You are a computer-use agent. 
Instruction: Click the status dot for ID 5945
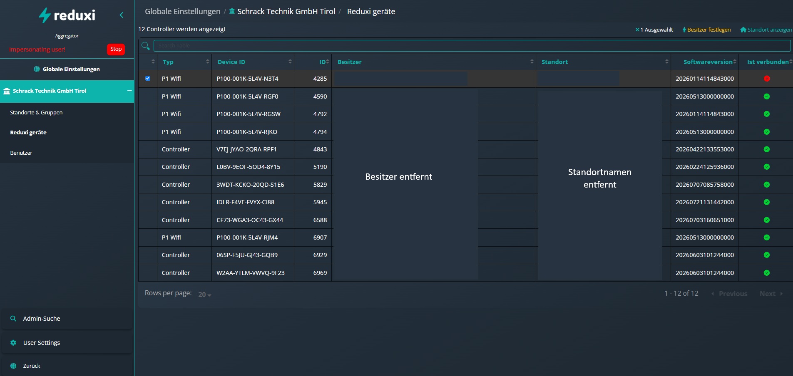[x=767, y=202]
